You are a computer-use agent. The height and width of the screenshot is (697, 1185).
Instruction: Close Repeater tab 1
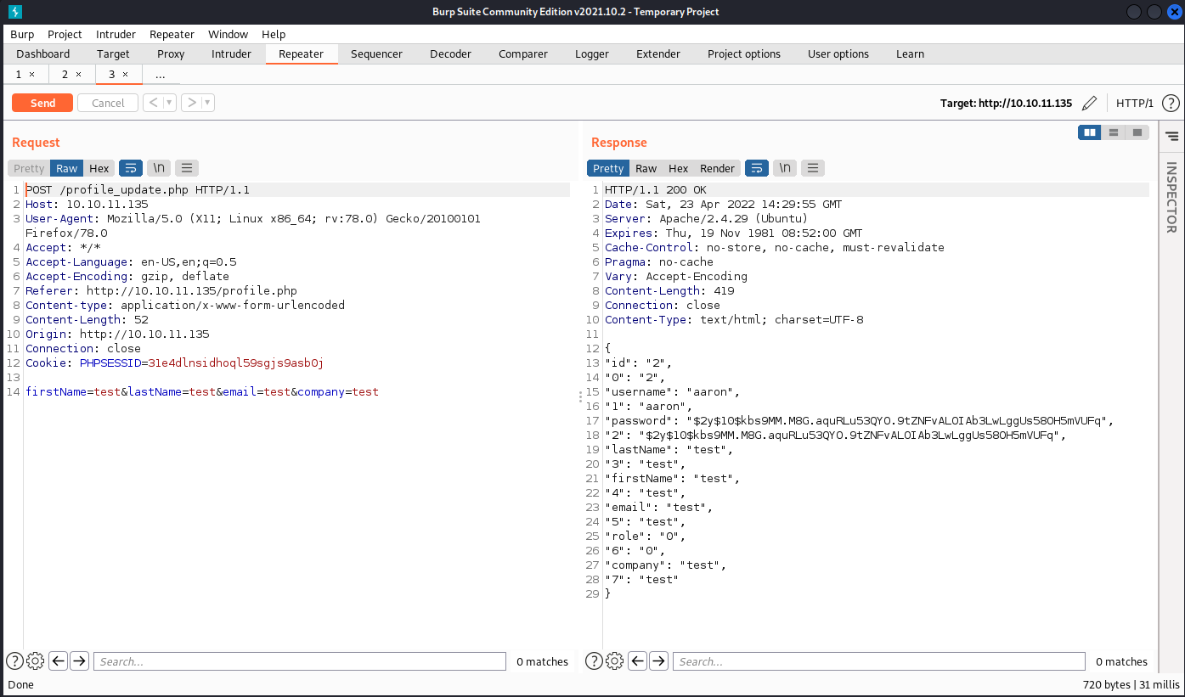click(31, 75)
